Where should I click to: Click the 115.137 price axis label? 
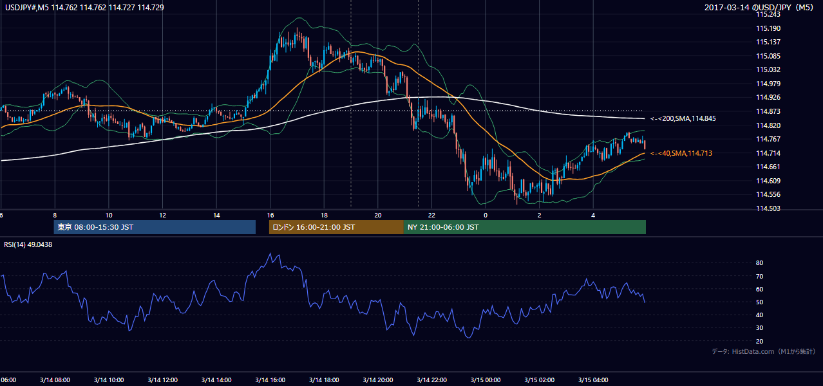coord(768,42)
